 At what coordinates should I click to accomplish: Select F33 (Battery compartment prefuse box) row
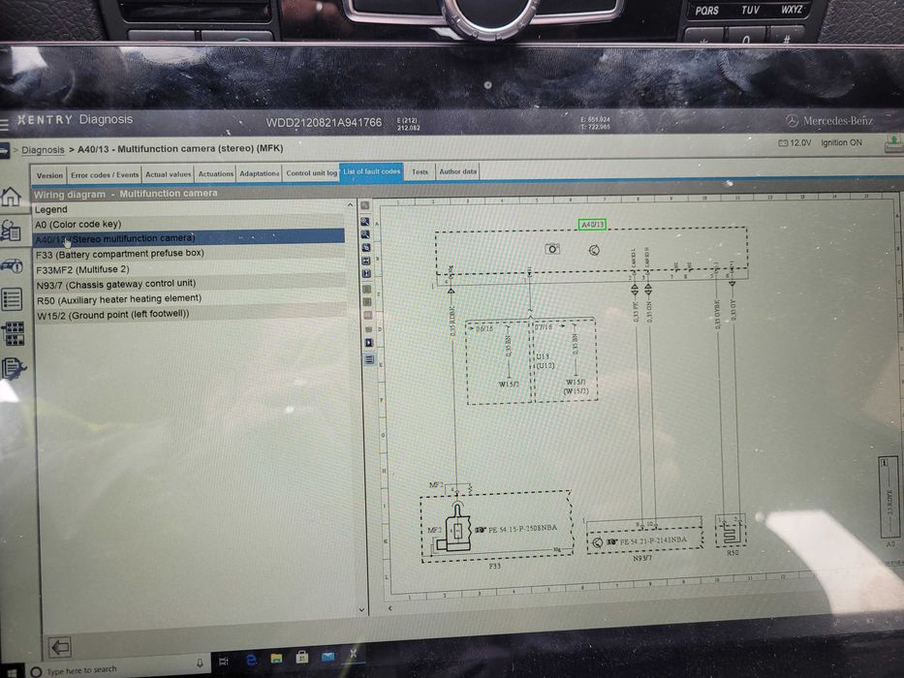coord(191,253)
